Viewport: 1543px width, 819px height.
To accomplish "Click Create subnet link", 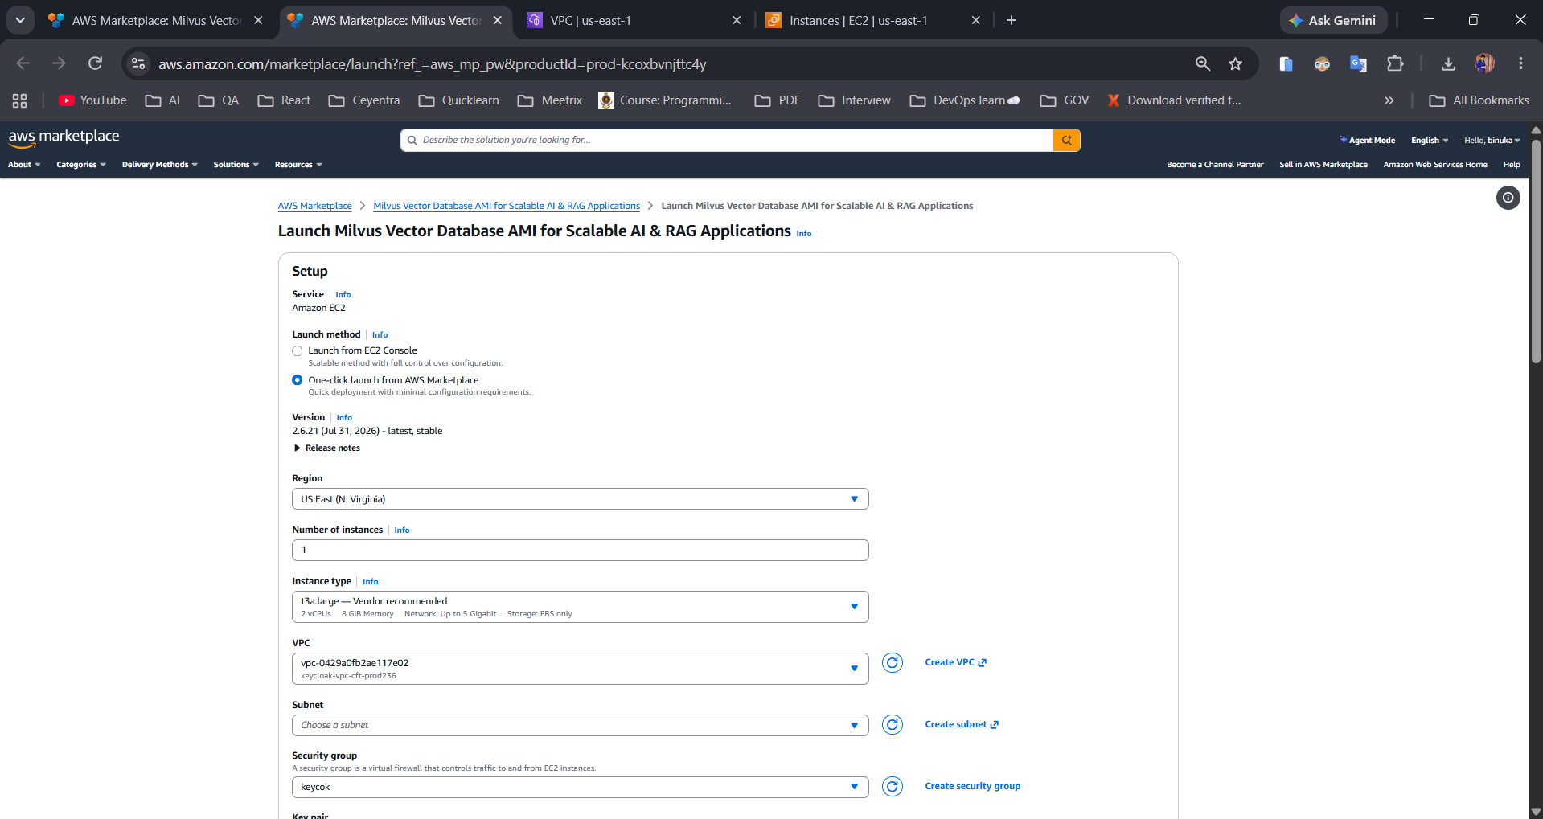I will (962, 724).
